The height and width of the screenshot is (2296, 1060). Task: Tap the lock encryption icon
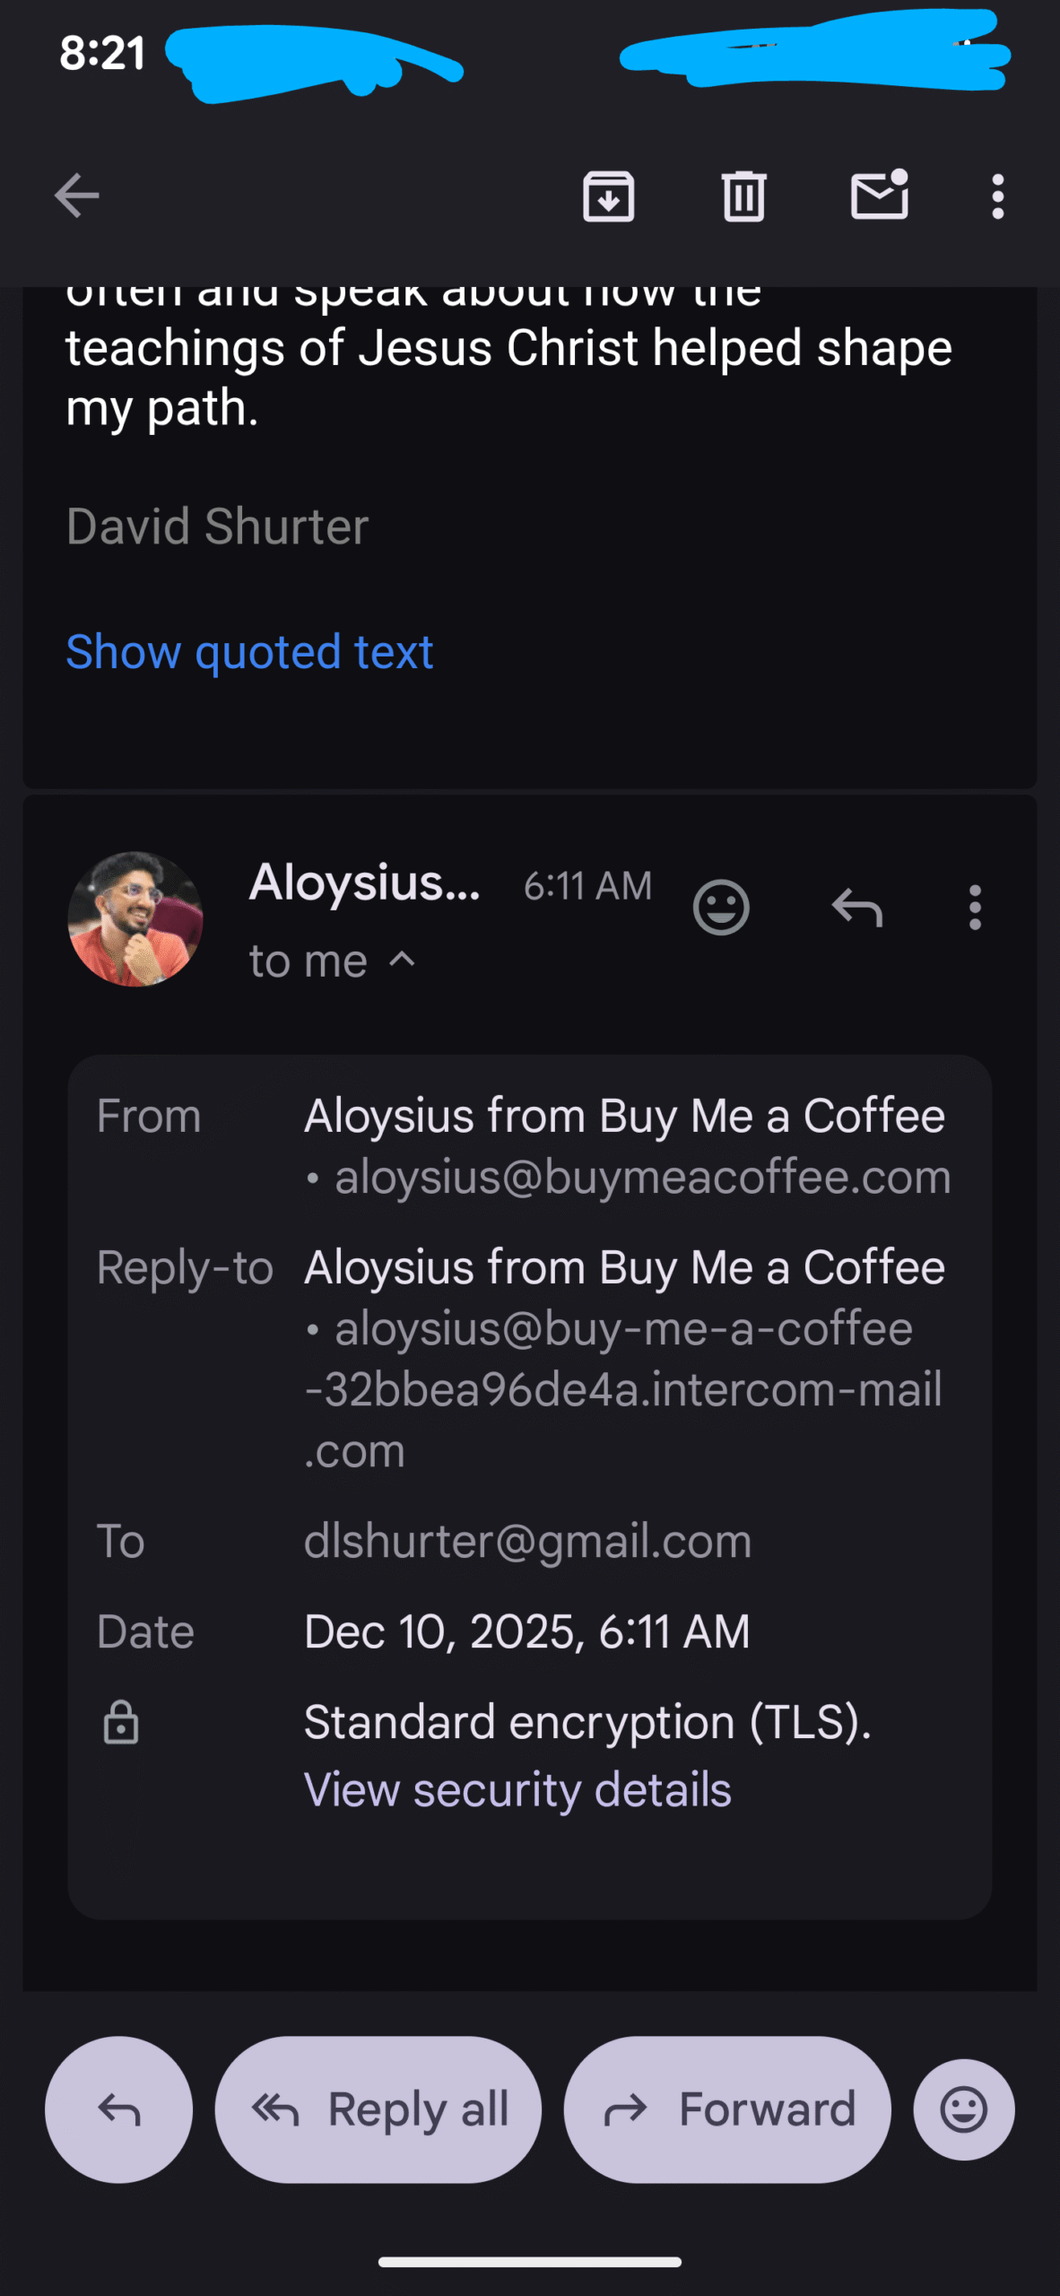(x=121, y=1722)
